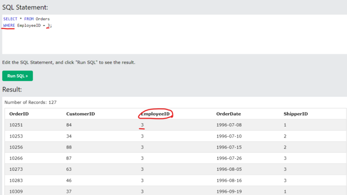Screen dimensions: 347x195
Task: Click ShipperID value in order 10266 row
Action: tap(285, 158)
